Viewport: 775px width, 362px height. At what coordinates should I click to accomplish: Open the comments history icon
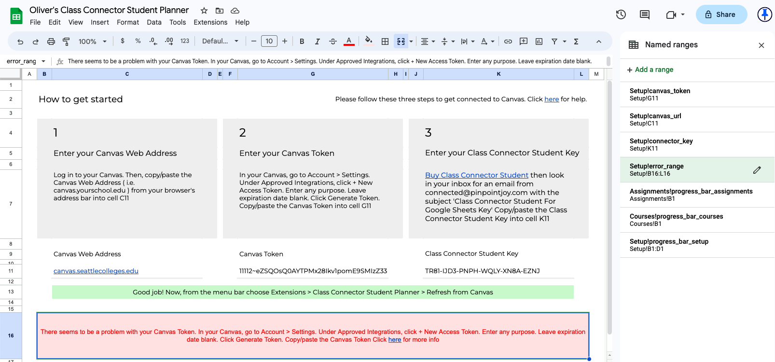645,14
